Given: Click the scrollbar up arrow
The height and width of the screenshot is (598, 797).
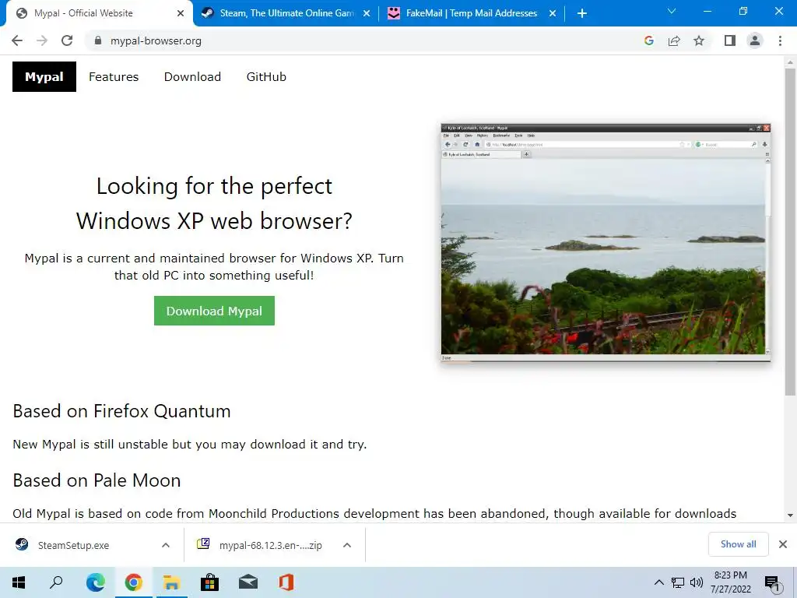Looking at the screenshot, I should pos(790,62).
